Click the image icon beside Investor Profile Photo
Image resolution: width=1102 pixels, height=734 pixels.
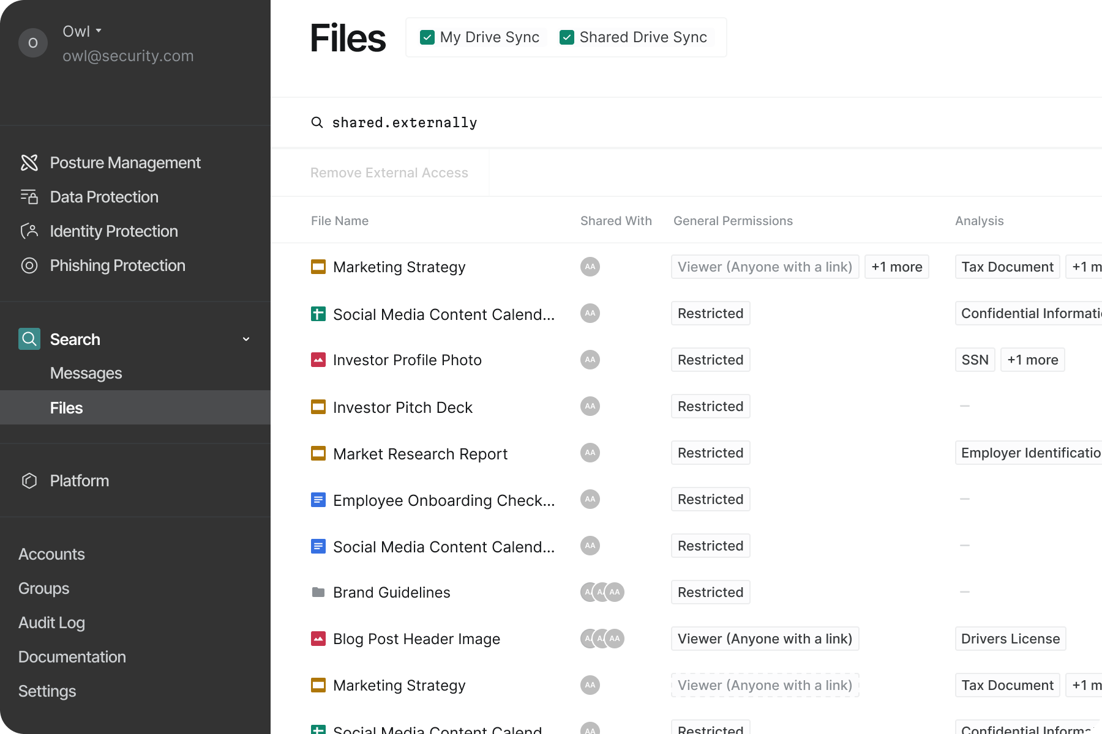coord(318,360)
